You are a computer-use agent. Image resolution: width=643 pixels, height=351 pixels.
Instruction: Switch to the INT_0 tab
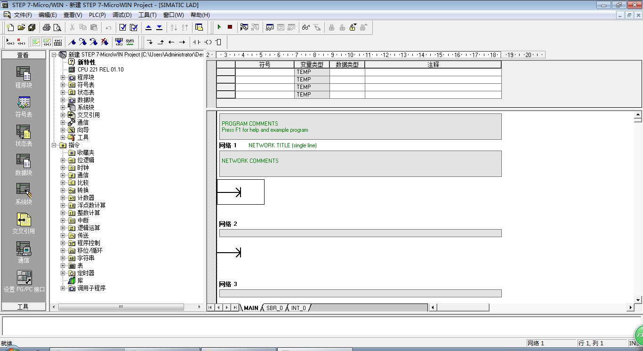click(x=298, y=308)
